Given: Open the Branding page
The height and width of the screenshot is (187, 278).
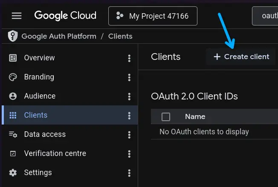Looking at the screenshot, I should pos(69,77).
